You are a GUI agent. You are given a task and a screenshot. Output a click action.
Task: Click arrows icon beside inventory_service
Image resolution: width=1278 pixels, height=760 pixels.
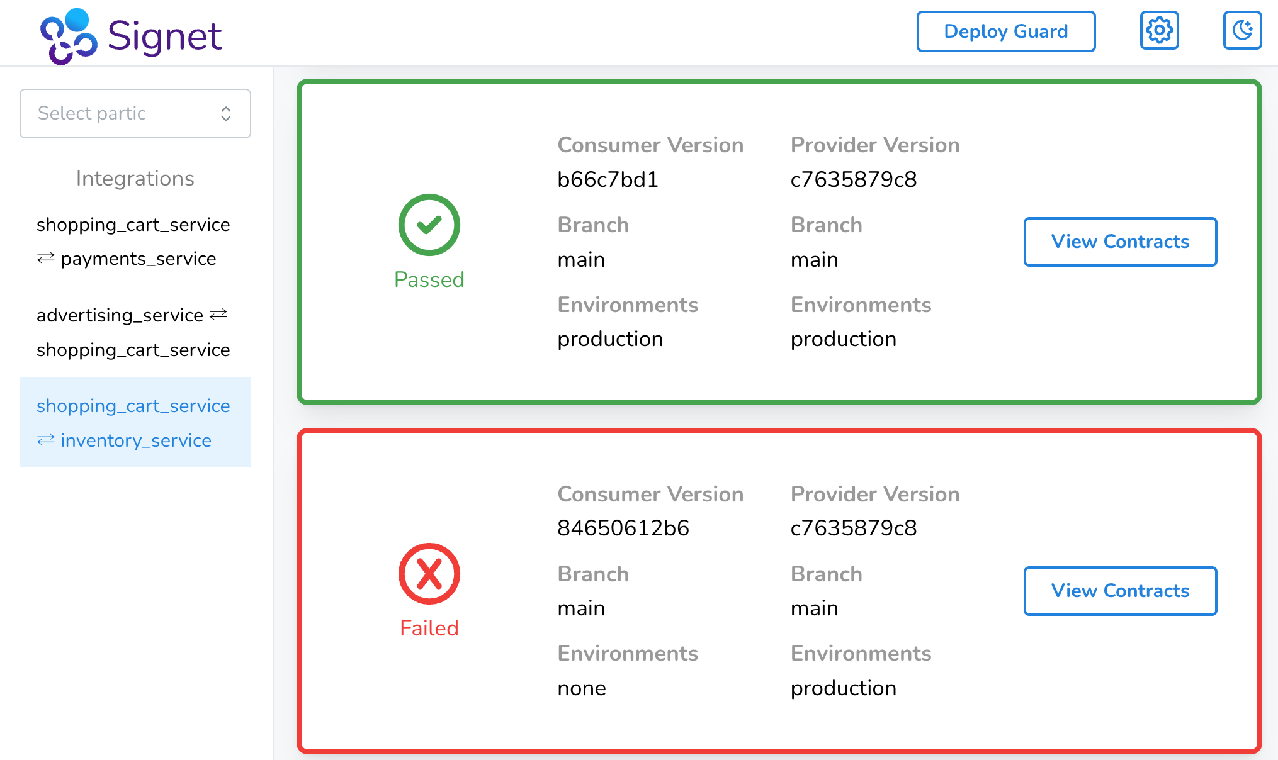45,440
